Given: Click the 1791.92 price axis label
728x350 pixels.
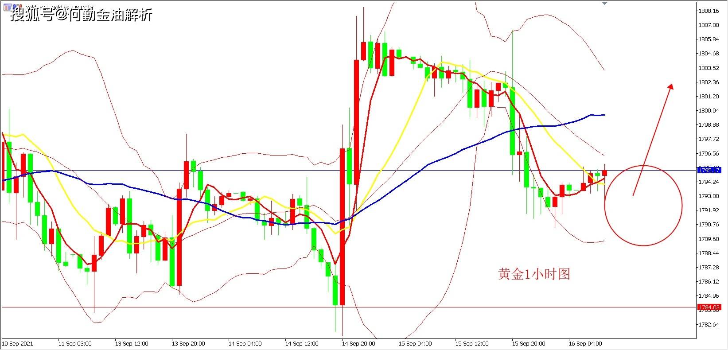Looking at the screenshot, I should 709,210.
